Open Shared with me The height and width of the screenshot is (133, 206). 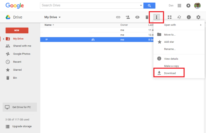click(22, 46)
